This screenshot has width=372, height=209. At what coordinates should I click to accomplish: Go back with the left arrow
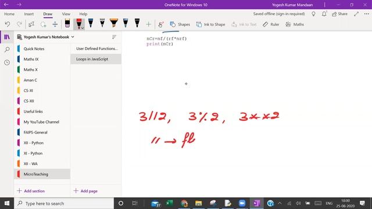[6, 5]
